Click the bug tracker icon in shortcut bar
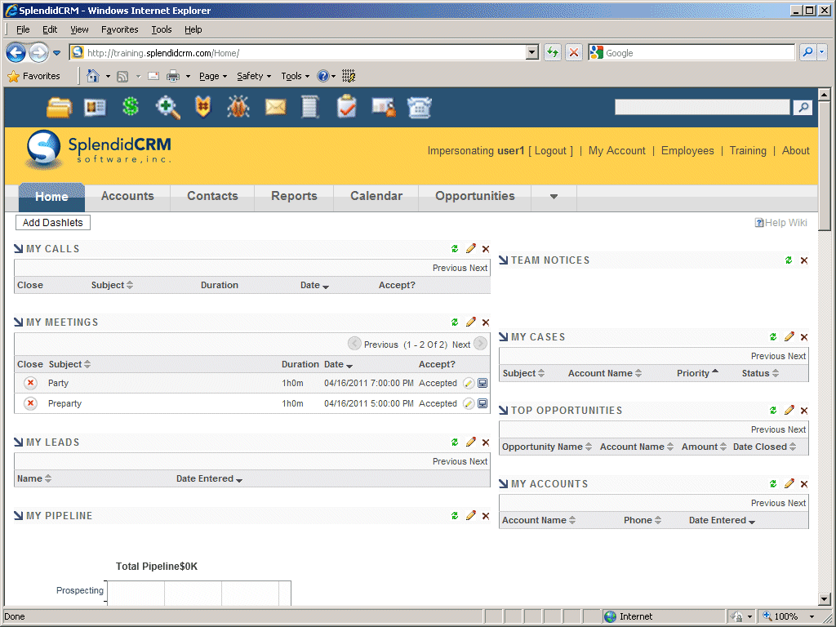This screenshot has width=836, height=627. (x=238, y=107)
